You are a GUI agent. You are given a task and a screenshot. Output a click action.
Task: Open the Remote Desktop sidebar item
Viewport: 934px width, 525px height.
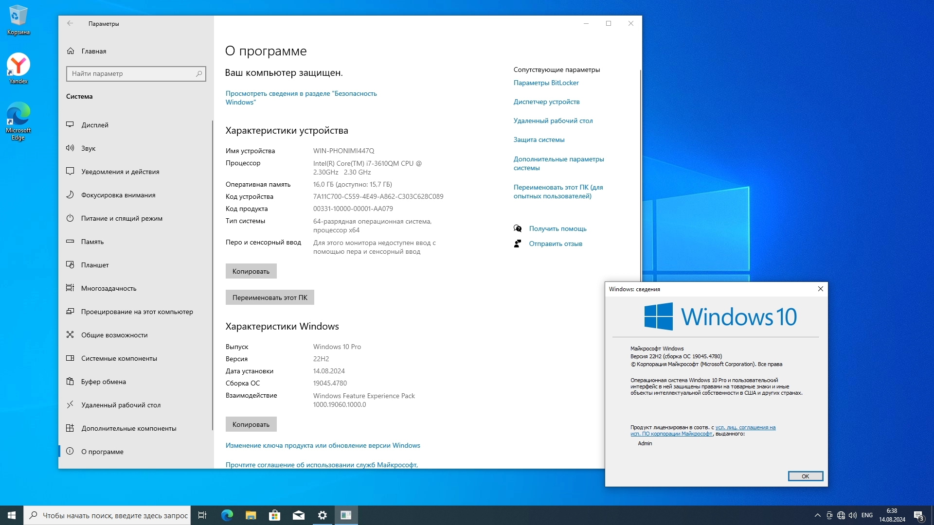point(121,405)
